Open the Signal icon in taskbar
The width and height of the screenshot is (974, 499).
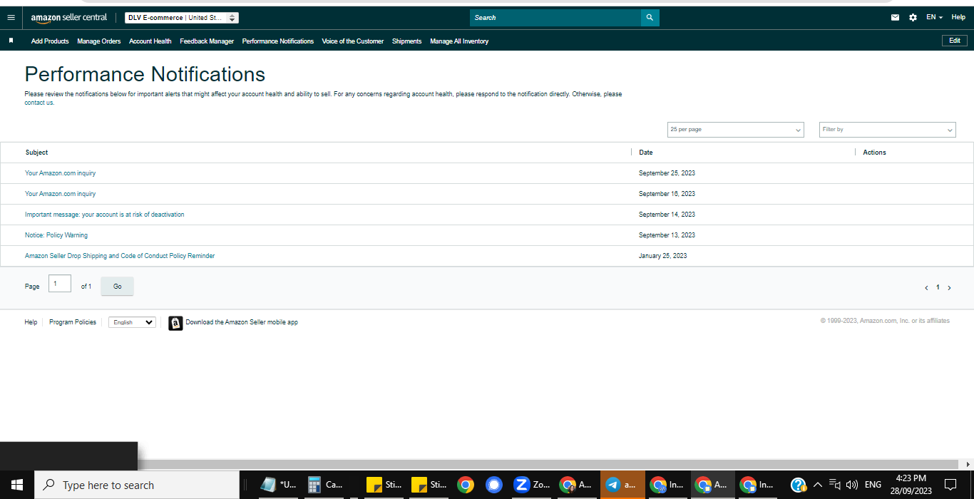[x=494, y=485]
